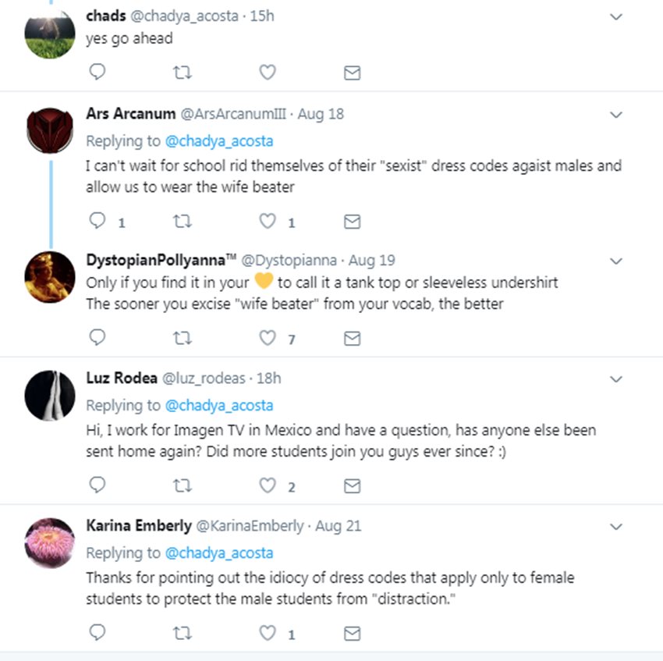The width and height of the screenshot is (663, 661).
Task: Reply to Luz Rodea's Imagen TV question
Action: click(x=97, y=486)
